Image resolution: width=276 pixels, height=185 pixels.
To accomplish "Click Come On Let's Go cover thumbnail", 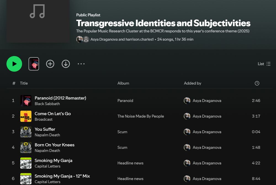I will tap(26, 116).
